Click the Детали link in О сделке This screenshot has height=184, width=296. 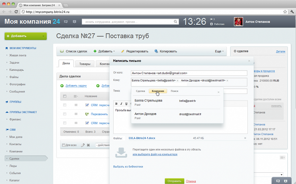[x=281, y=52]
